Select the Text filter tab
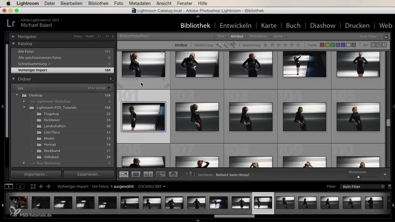This screenshot has height=222, width=395. [221, 36]
